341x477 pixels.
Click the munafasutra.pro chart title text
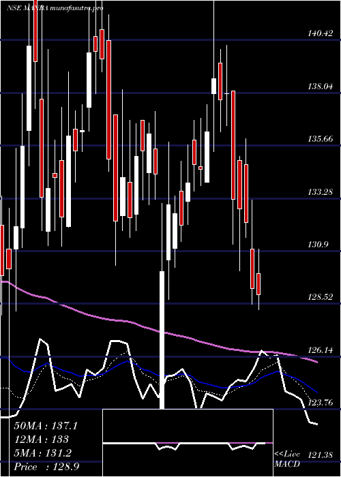[76, 8]
